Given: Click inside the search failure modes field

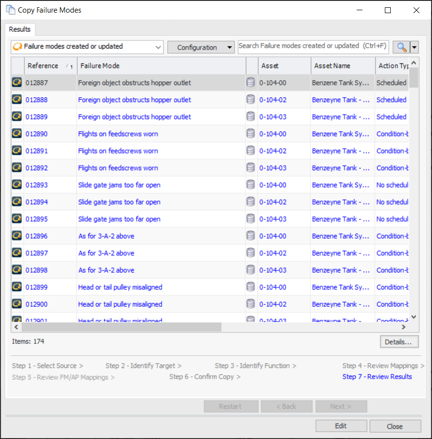Looking at the screenshot, I should point(312,46).
